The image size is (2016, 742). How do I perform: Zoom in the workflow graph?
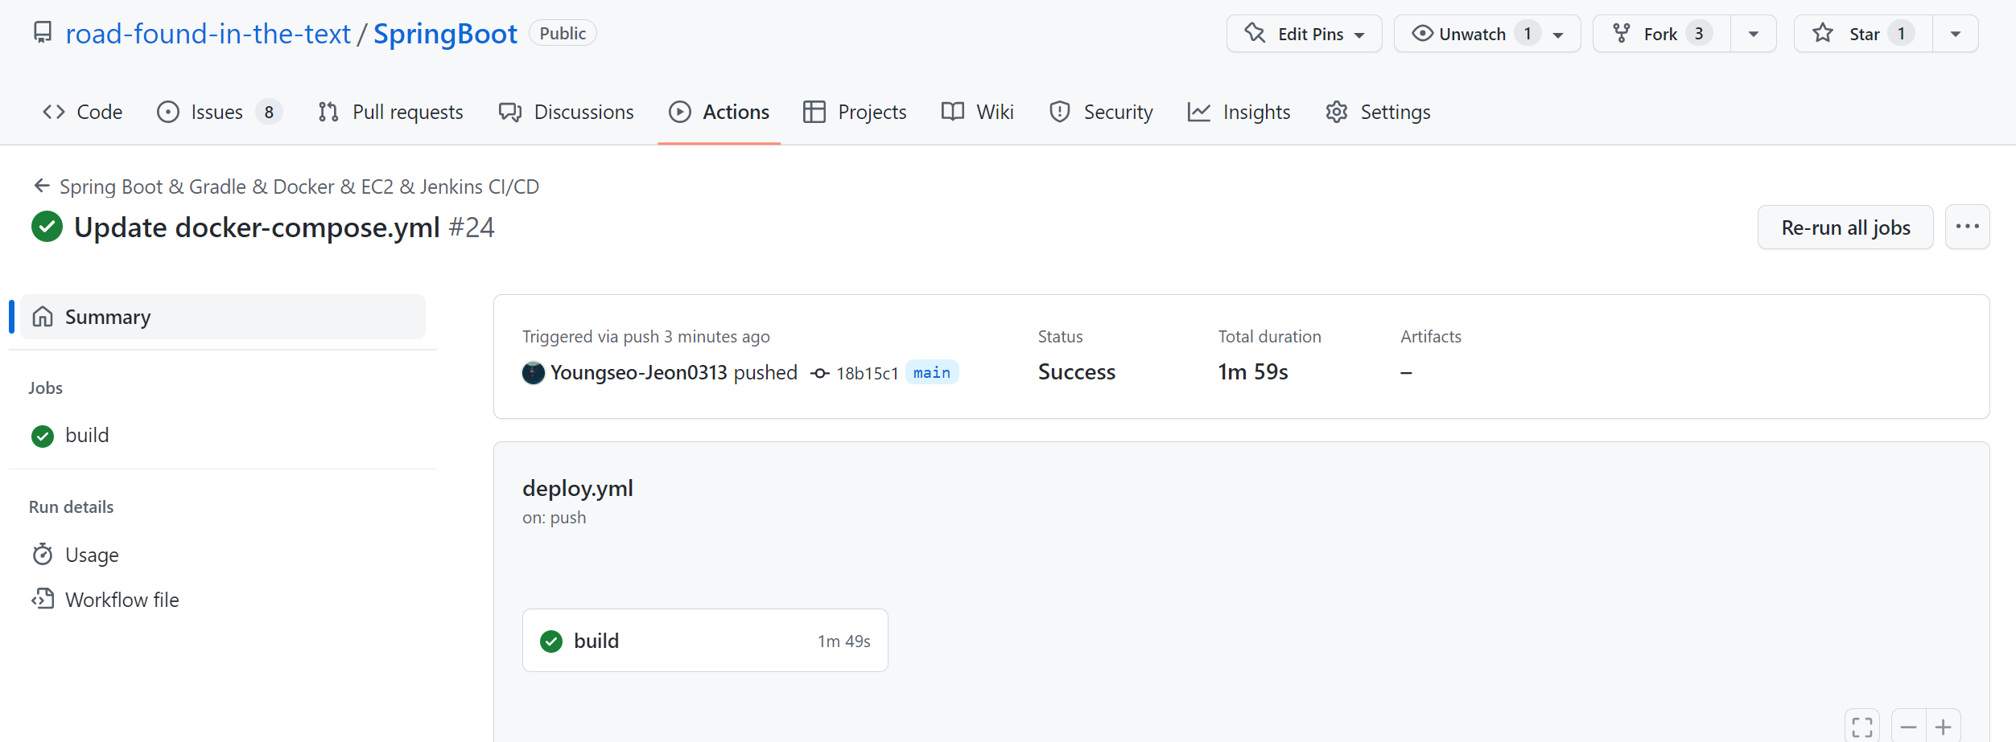click(1944, 727)
